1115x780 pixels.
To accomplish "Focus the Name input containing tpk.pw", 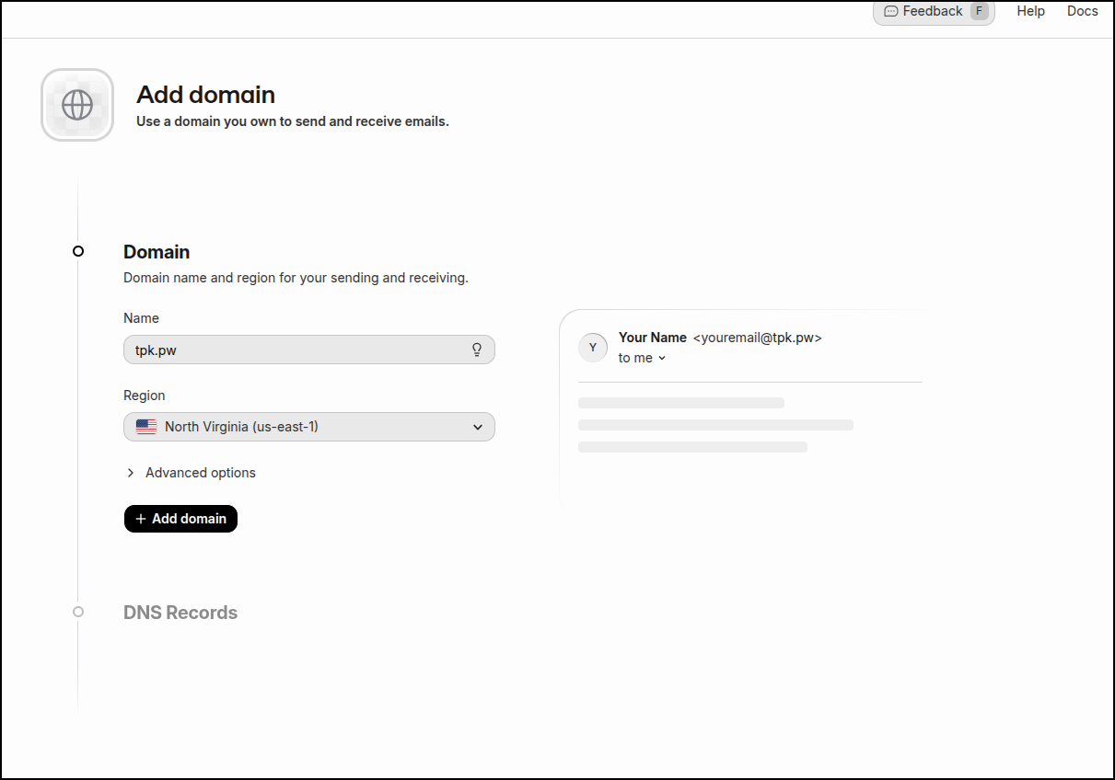I will click(x=295, y=350).
